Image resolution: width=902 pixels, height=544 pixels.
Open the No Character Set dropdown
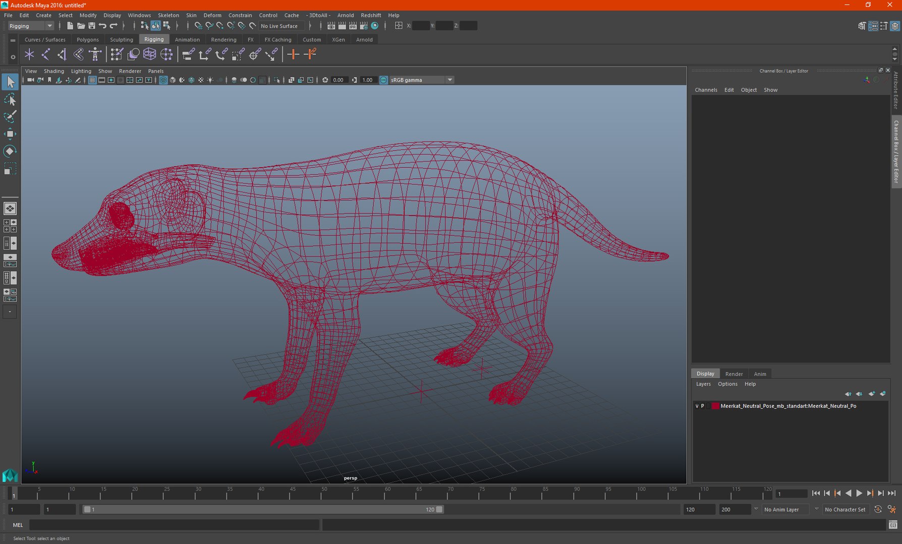[x=845, y=509]
